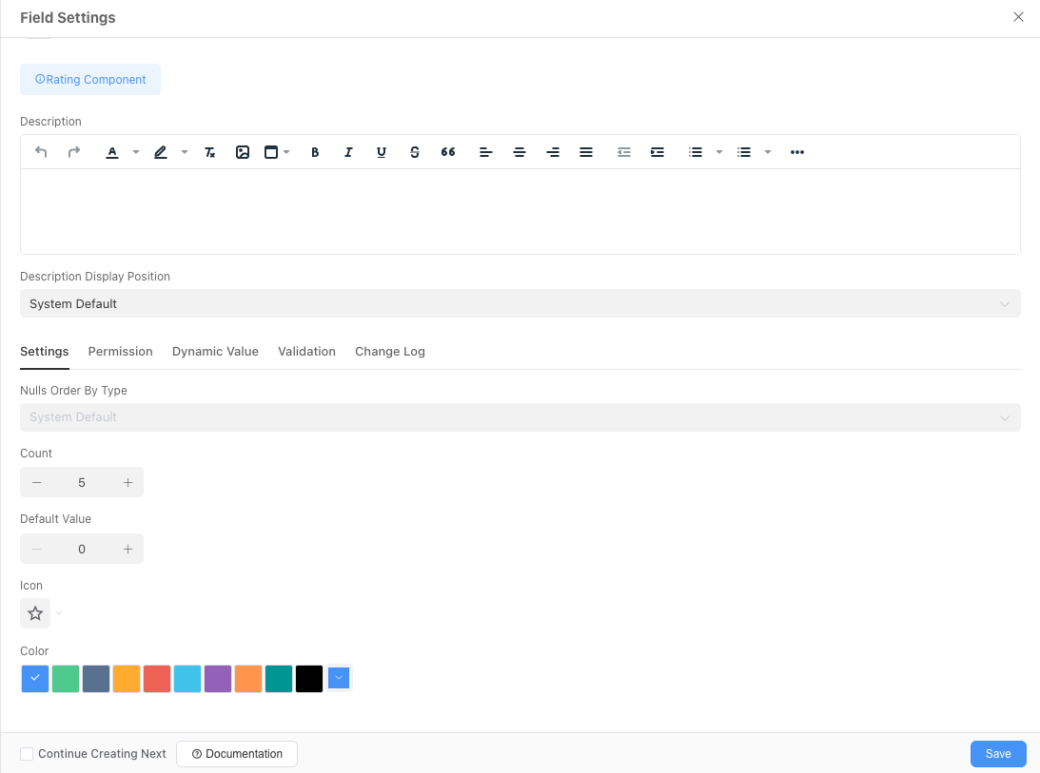Image resolution: width=1040 pixels, height=773 pixels.
Task: Open the custom color picker dropdown
Action: coord(339,678)
